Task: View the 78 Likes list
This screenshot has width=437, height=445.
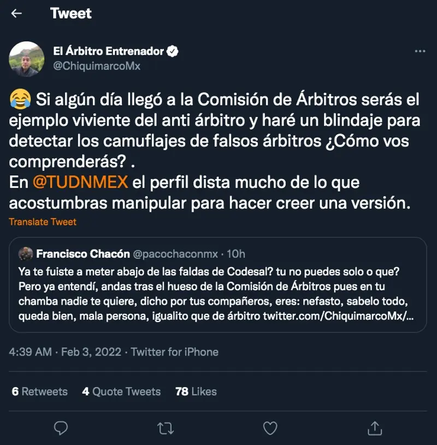Action: click(x=196, y=391)
